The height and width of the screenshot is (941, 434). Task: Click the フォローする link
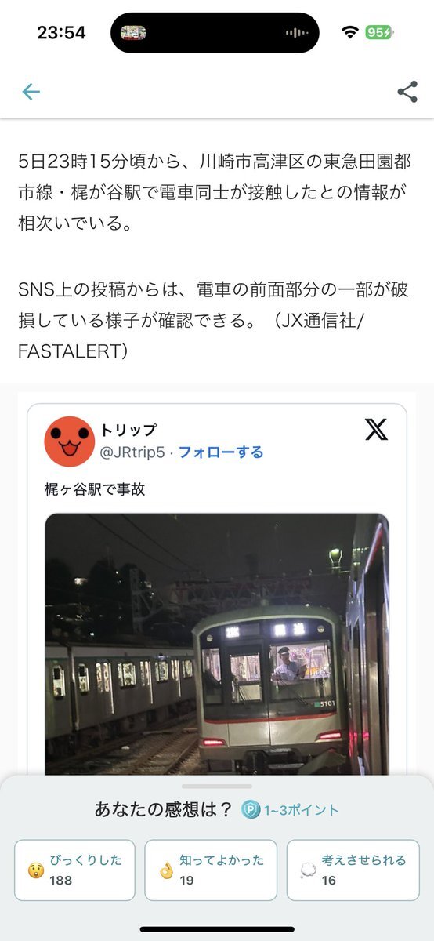[x=221, y=452]
